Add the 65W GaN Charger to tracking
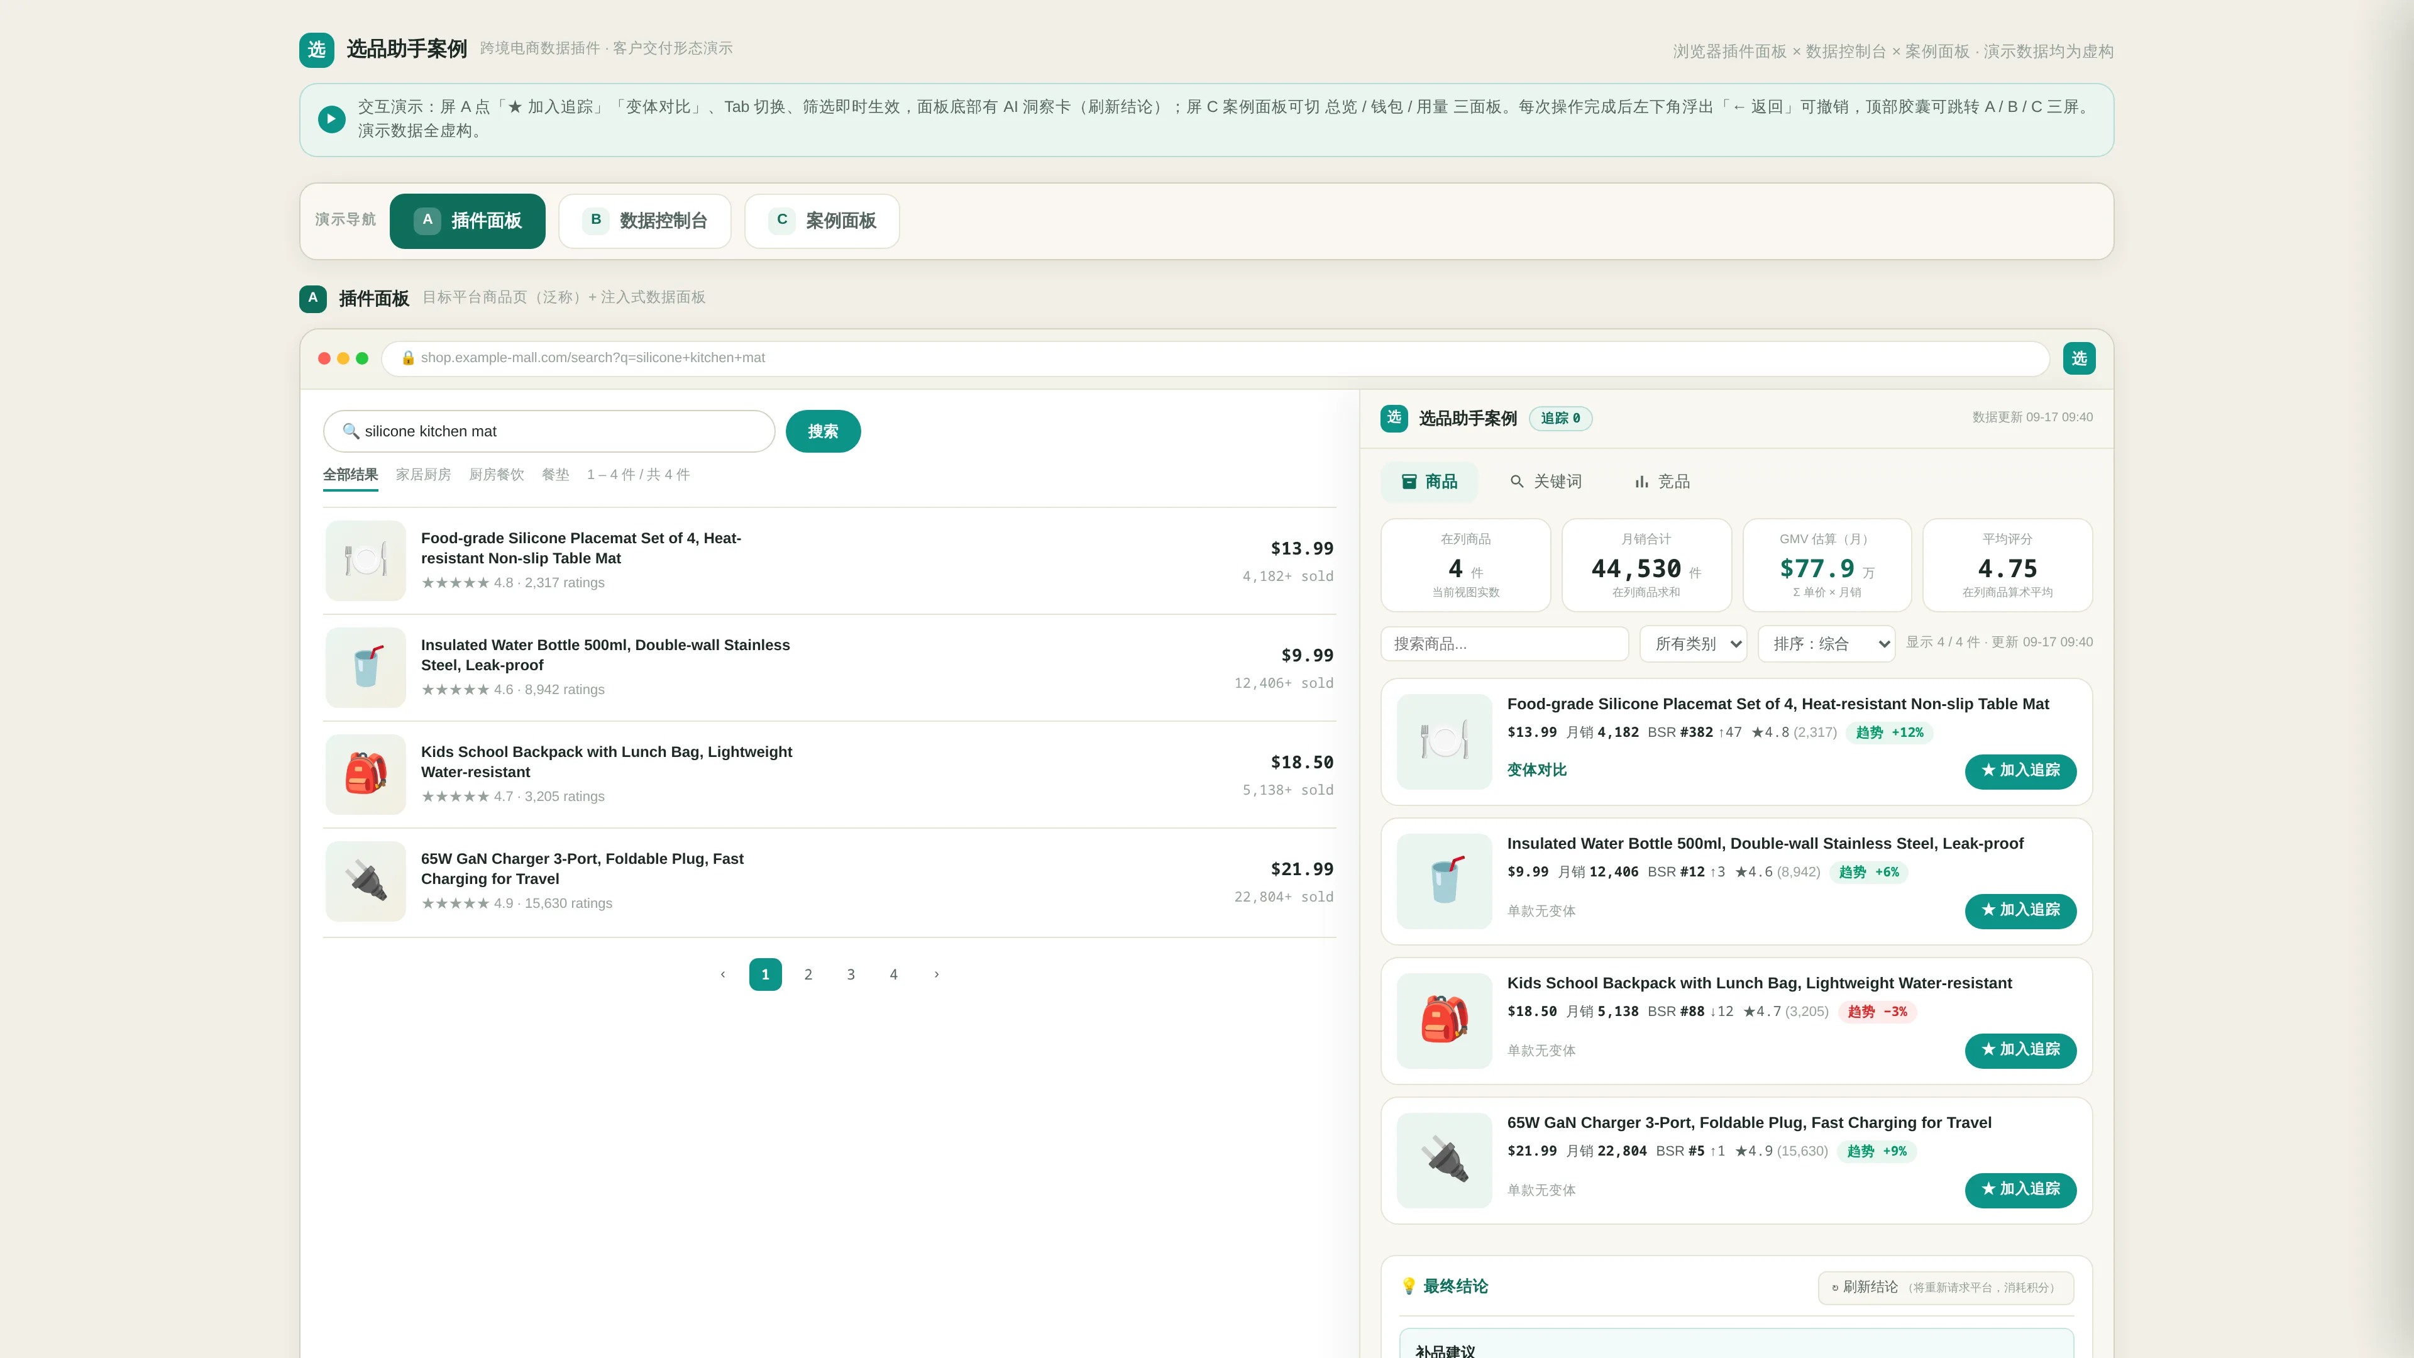This screenshot has height=1358, width=2414. (2020, 1190)
